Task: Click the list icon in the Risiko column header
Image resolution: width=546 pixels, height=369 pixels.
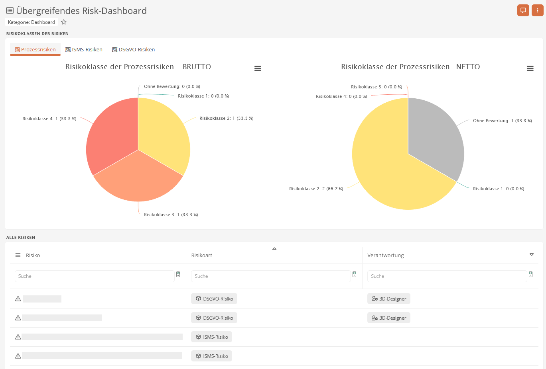Action: (18, 255)
